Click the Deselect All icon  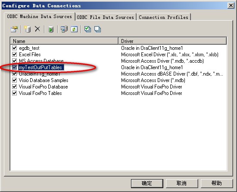pos(97,29)
